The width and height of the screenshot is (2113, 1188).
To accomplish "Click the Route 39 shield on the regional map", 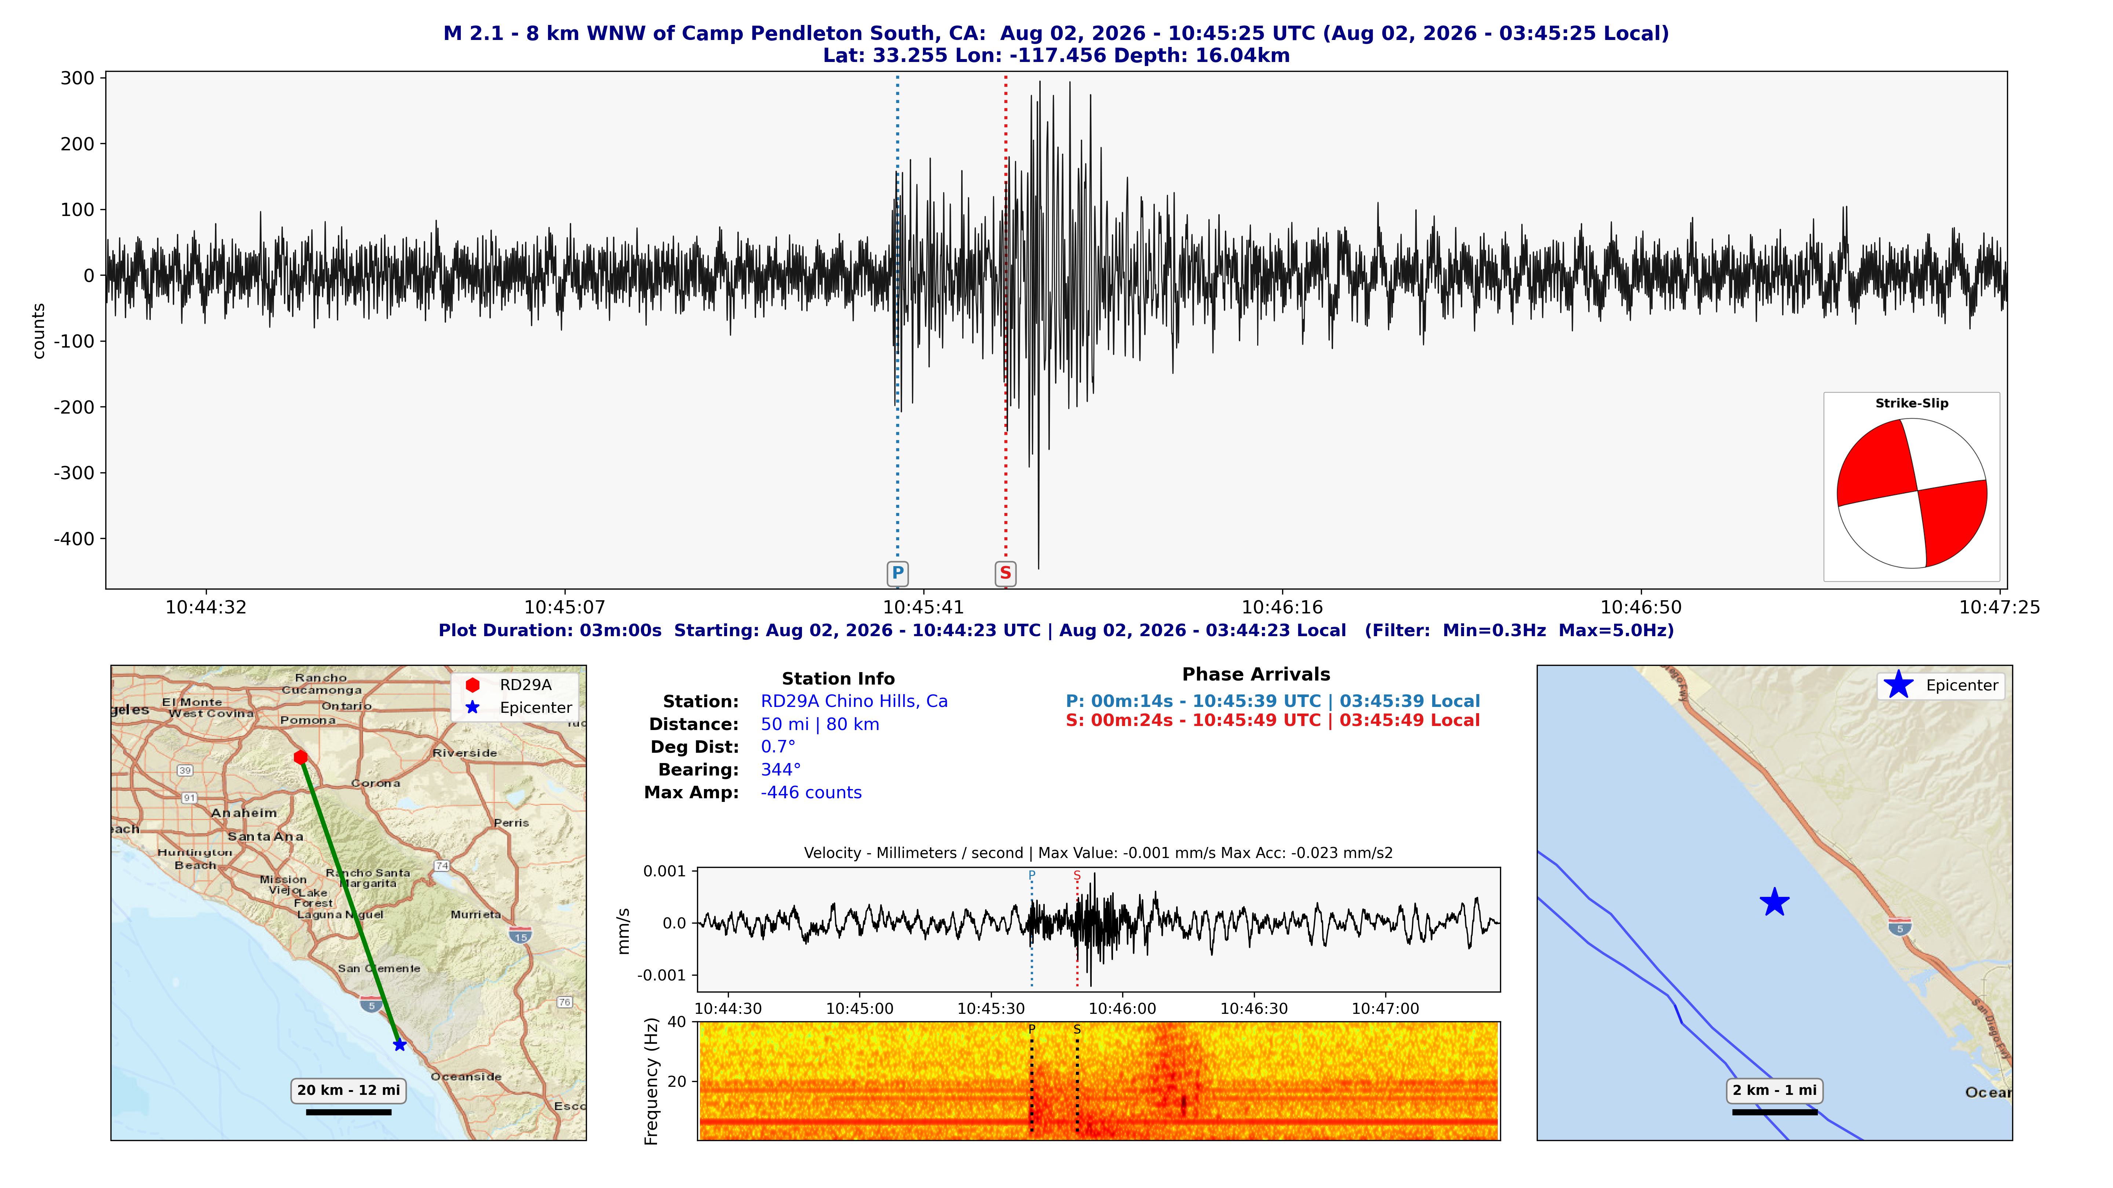I will (x=185, y=770).
